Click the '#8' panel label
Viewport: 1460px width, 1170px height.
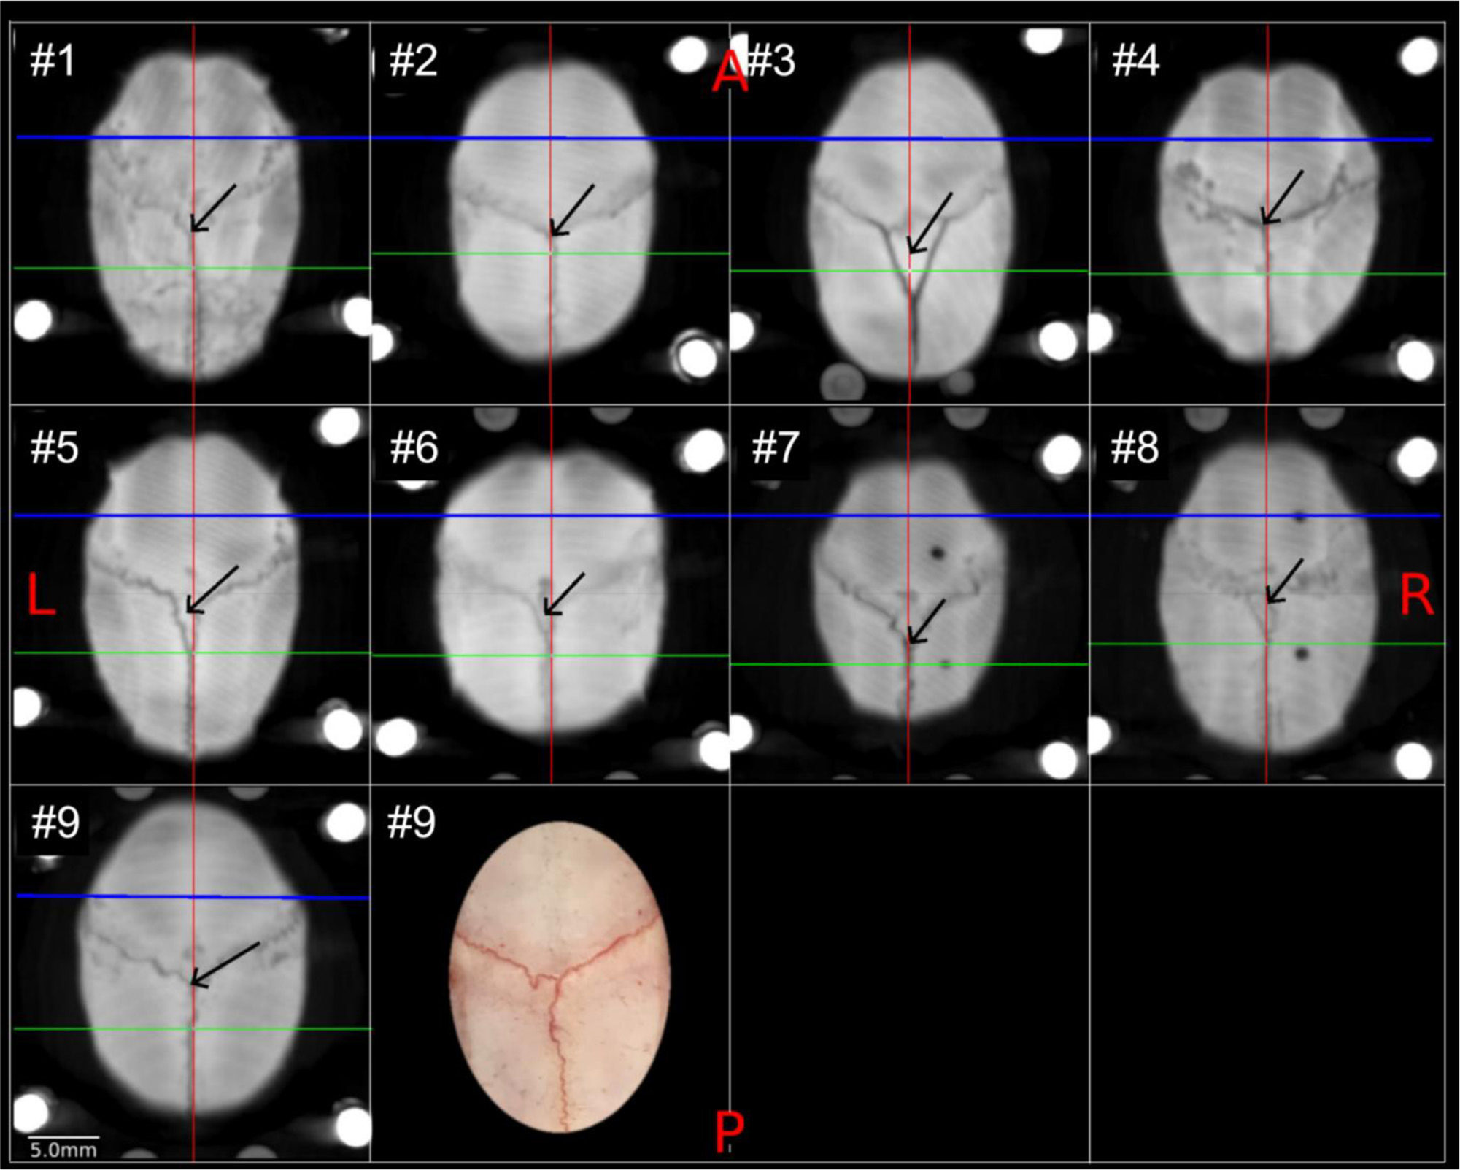1135,447
